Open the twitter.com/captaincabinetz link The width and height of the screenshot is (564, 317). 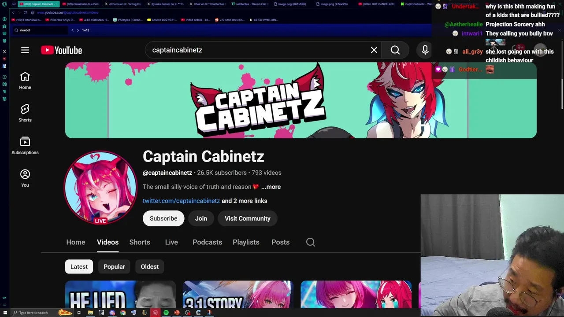click(x=181, y=201)
